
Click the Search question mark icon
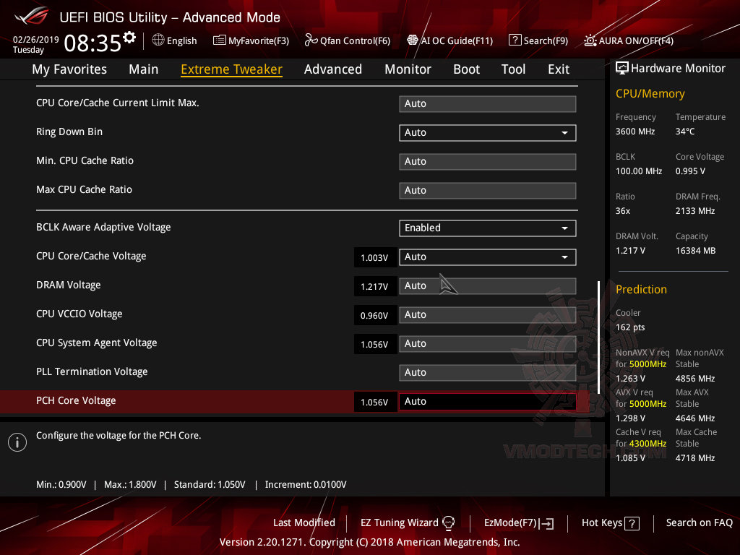515,40
